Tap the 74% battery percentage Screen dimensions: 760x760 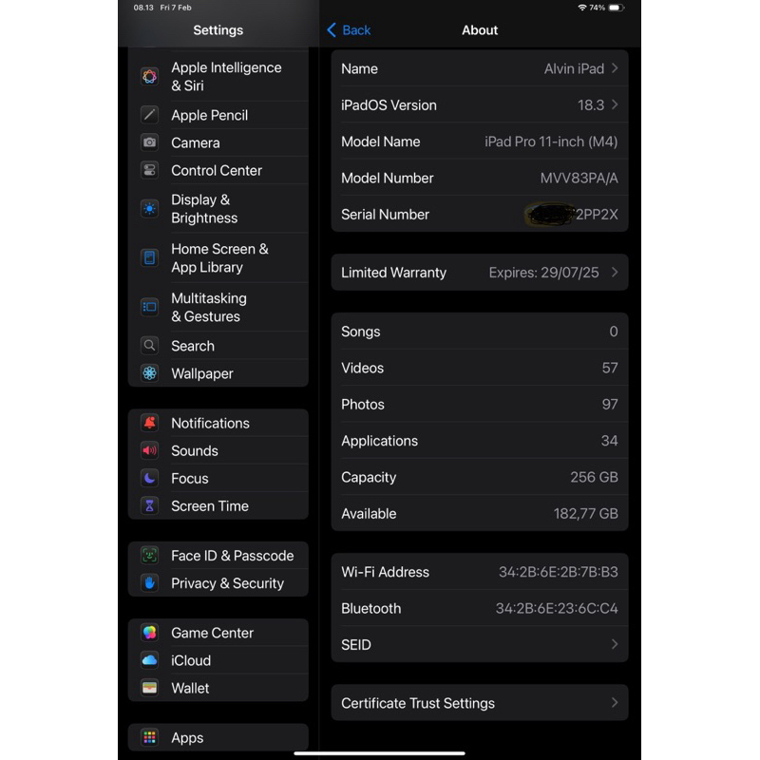tap(598, 8)
